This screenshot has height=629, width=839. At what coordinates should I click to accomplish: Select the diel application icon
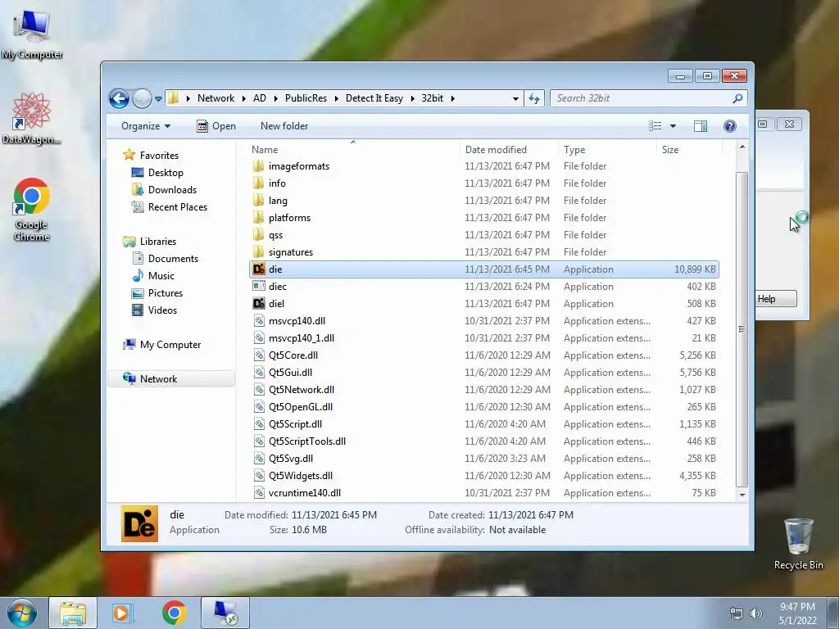(259, 303)
